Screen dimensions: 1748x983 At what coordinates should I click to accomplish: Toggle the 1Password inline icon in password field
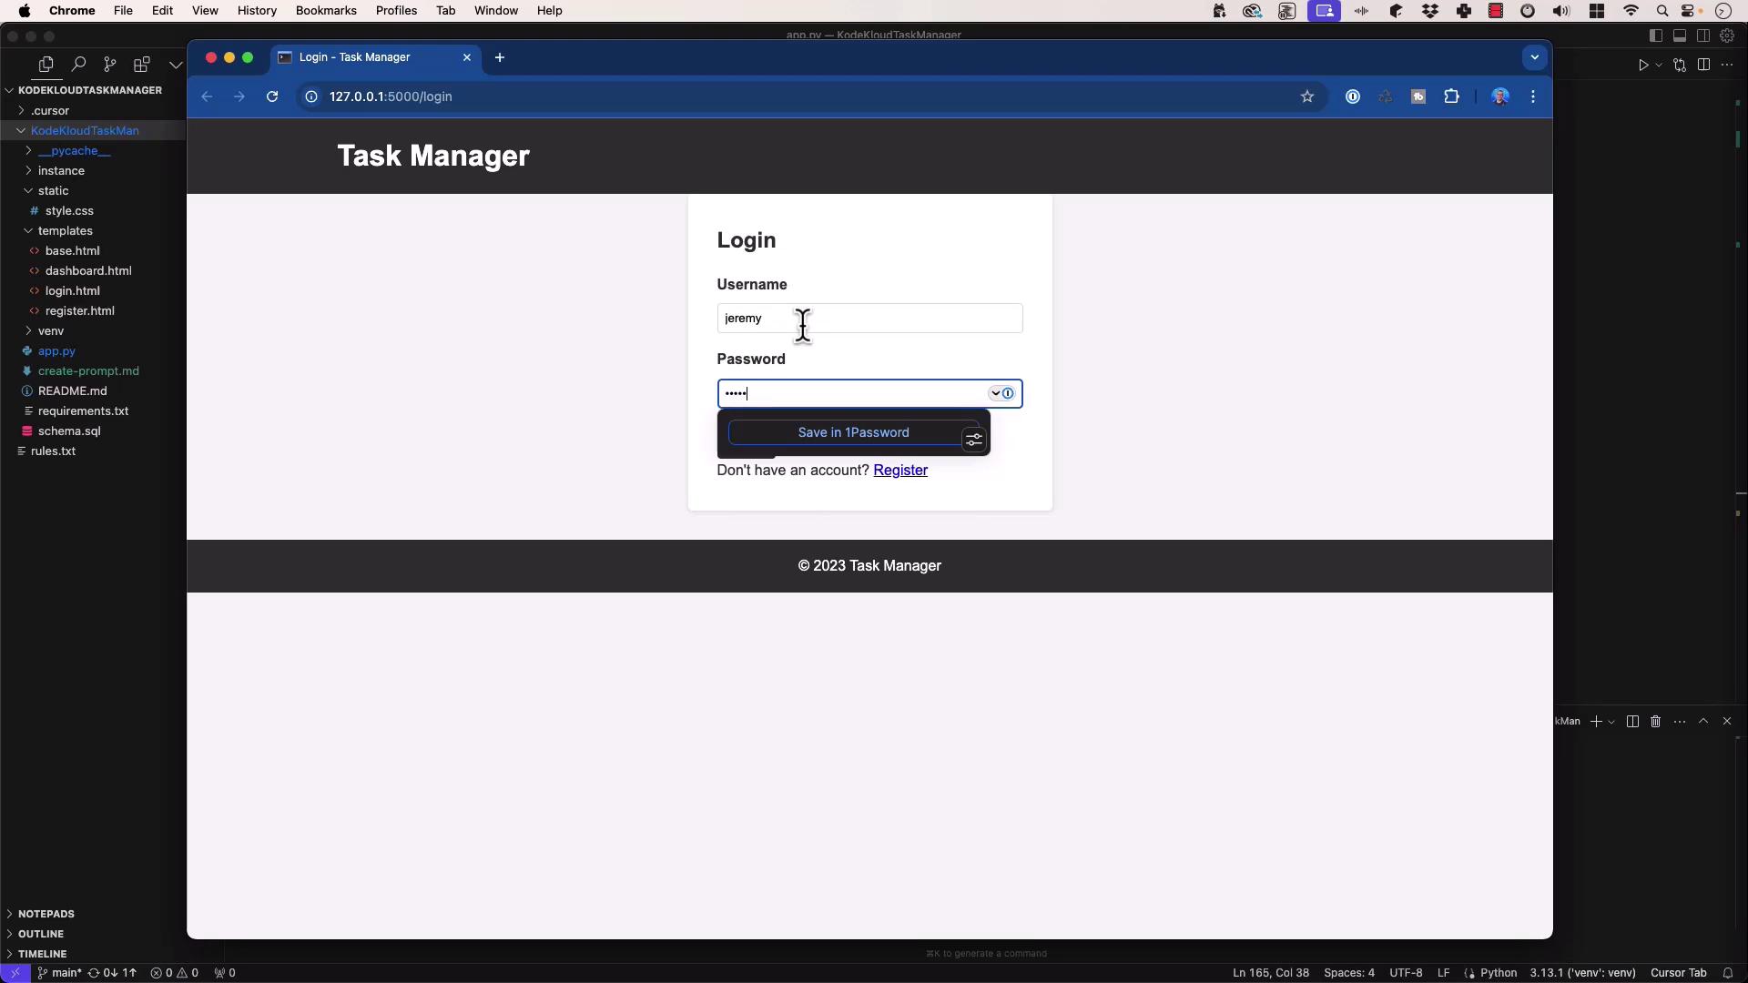pyautogui.click(x=1008, y=393)
